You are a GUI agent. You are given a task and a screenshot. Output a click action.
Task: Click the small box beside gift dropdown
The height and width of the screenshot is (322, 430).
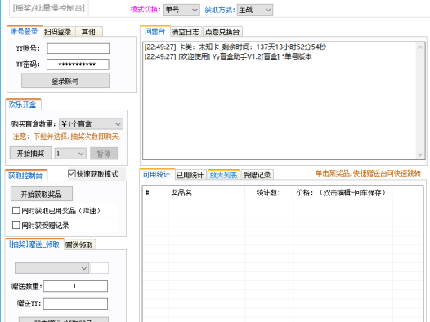pyautogui.click(x=99, y=268)
